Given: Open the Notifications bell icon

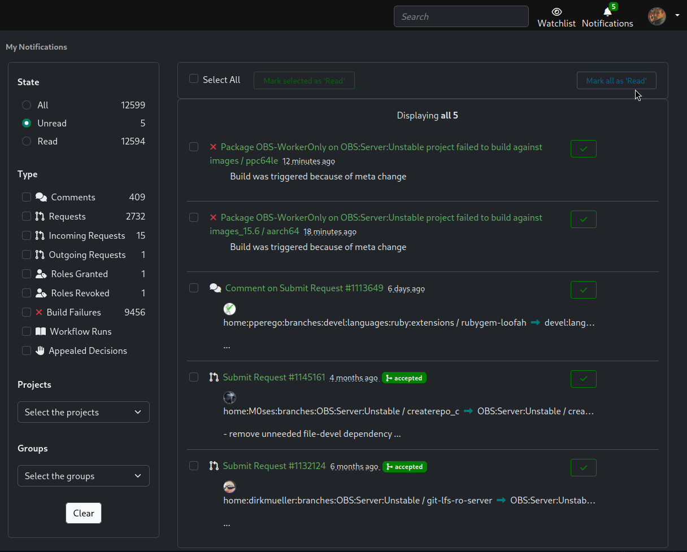Looking at the screenshot, I should 607,12.
